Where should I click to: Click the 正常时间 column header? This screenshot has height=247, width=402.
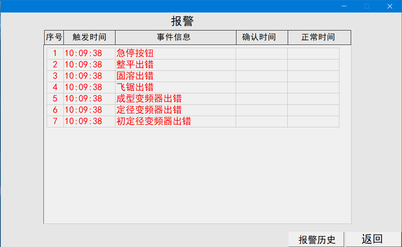coord(318,38)
